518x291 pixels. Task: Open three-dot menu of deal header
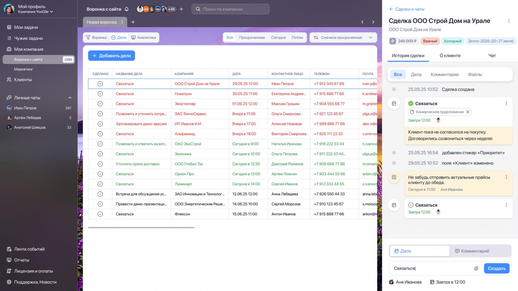coord(509,21)
